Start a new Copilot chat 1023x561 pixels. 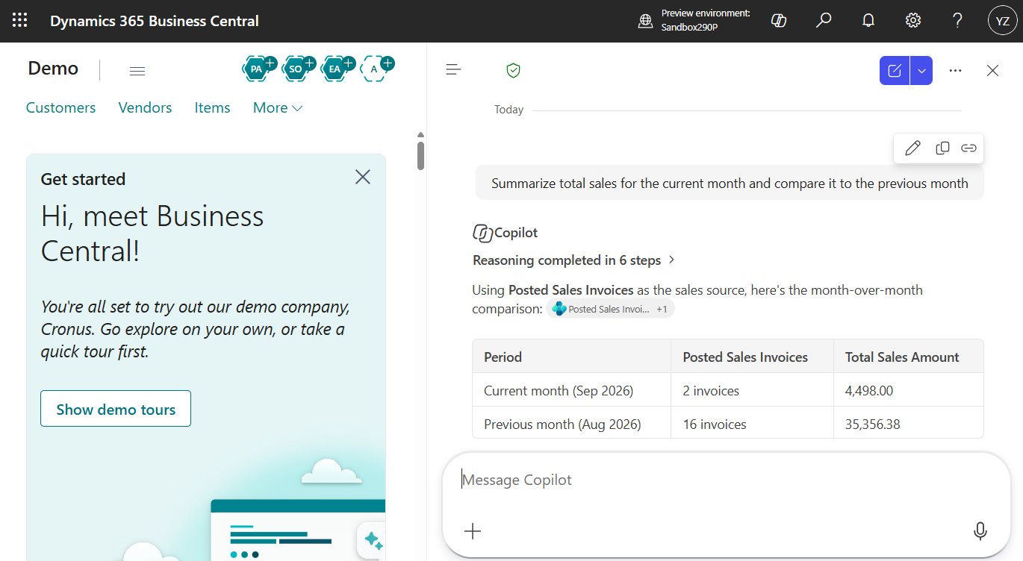click(895, 71)
